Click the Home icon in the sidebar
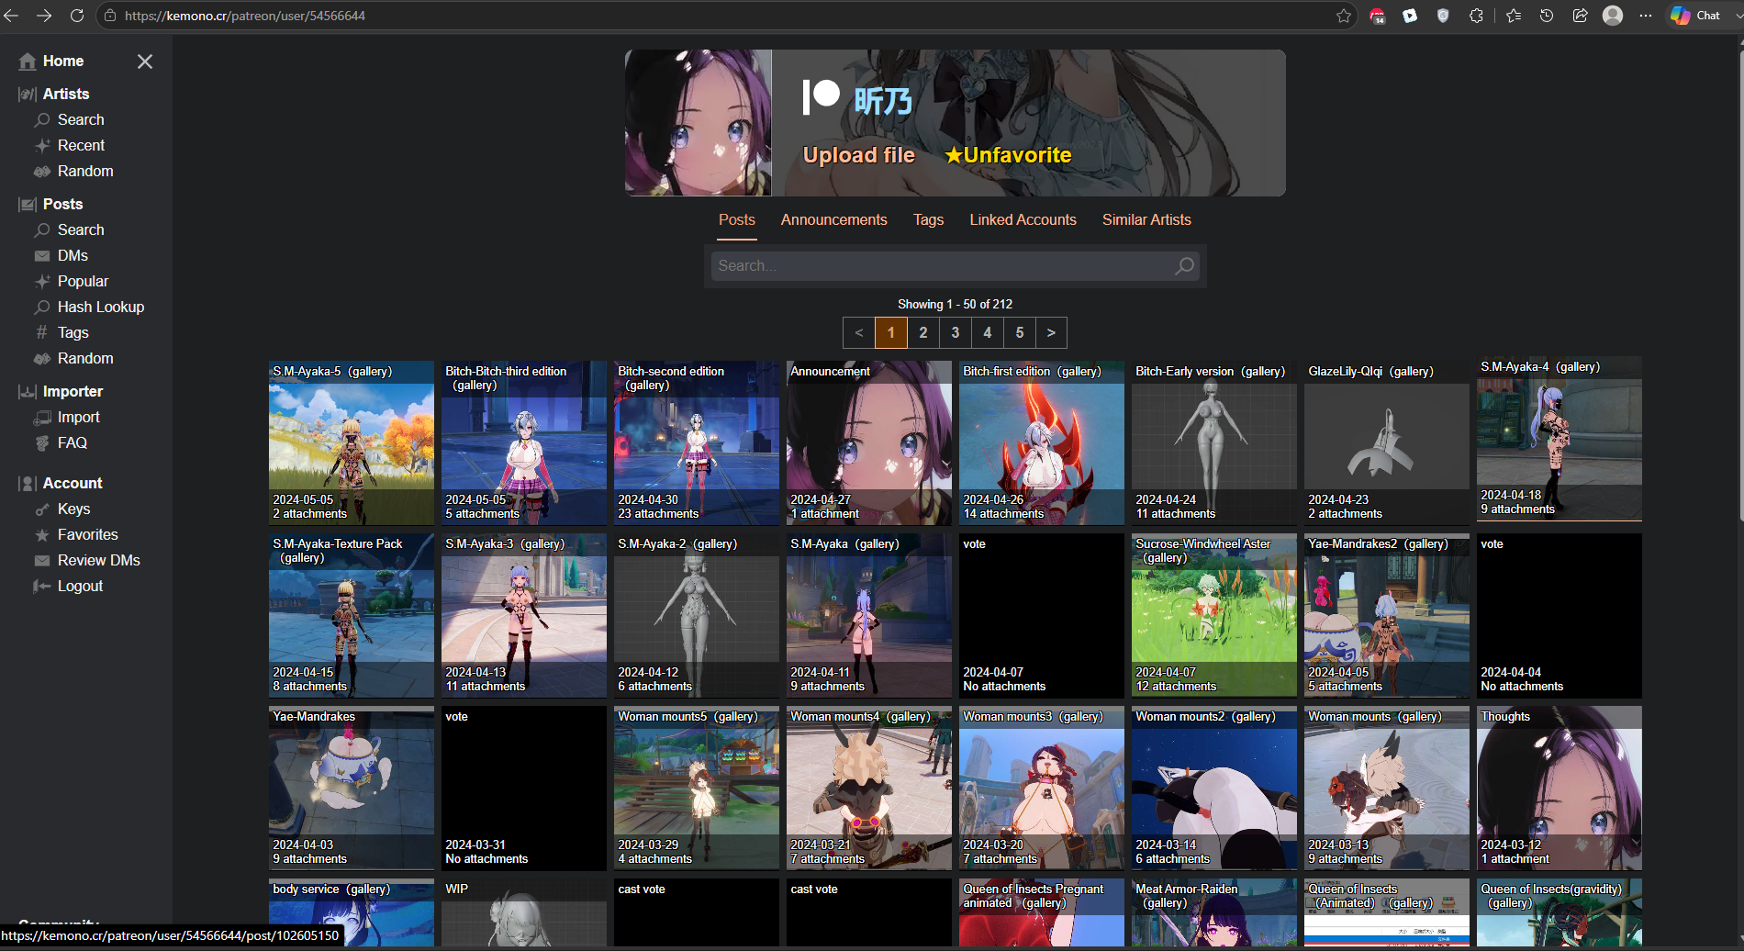This screenshot has width=1744, height=951. click(28, 62)
